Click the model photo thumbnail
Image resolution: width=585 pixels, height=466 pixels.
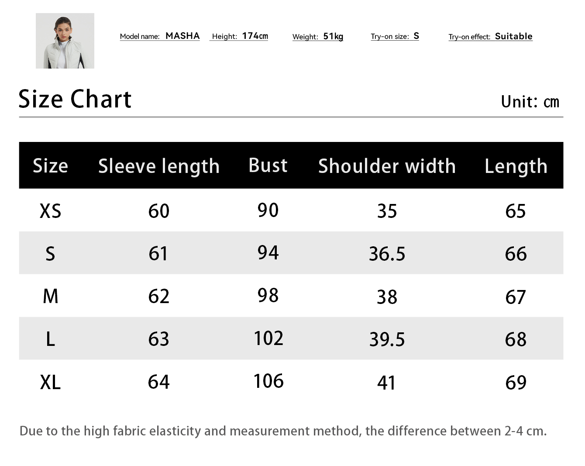pos(65,41)
